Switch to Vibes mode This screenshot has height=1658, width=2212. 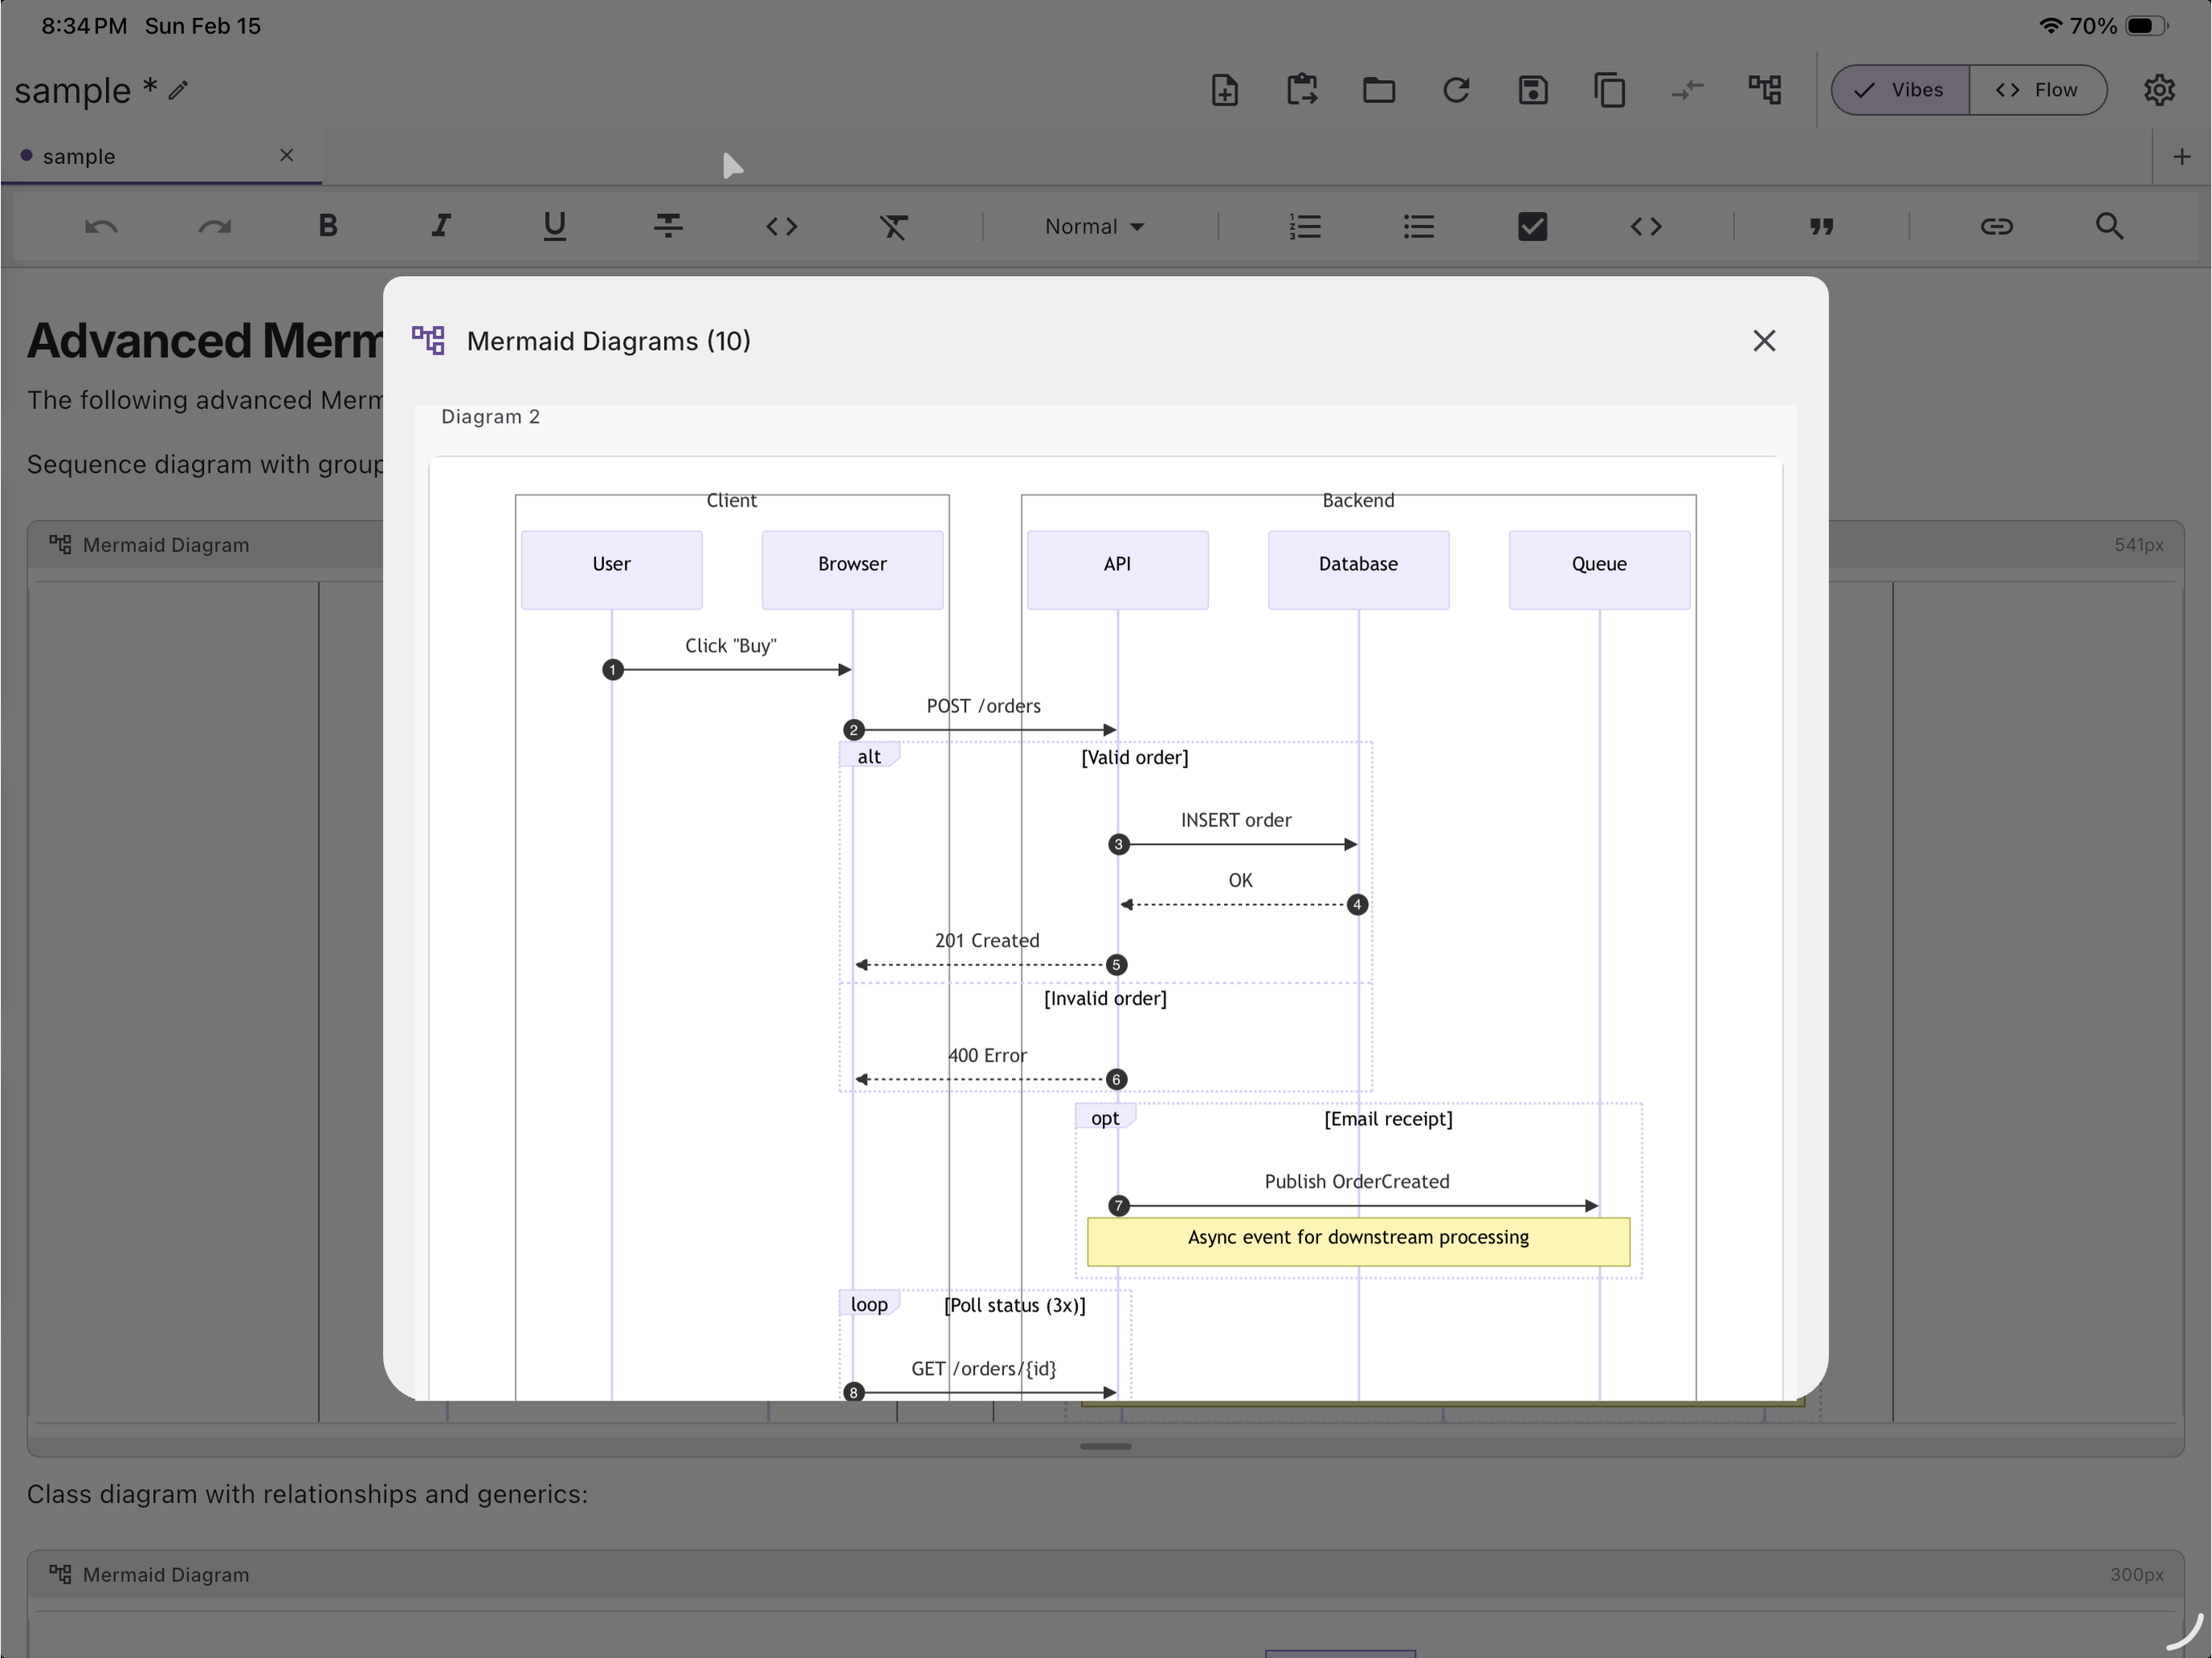point(1900,90)
